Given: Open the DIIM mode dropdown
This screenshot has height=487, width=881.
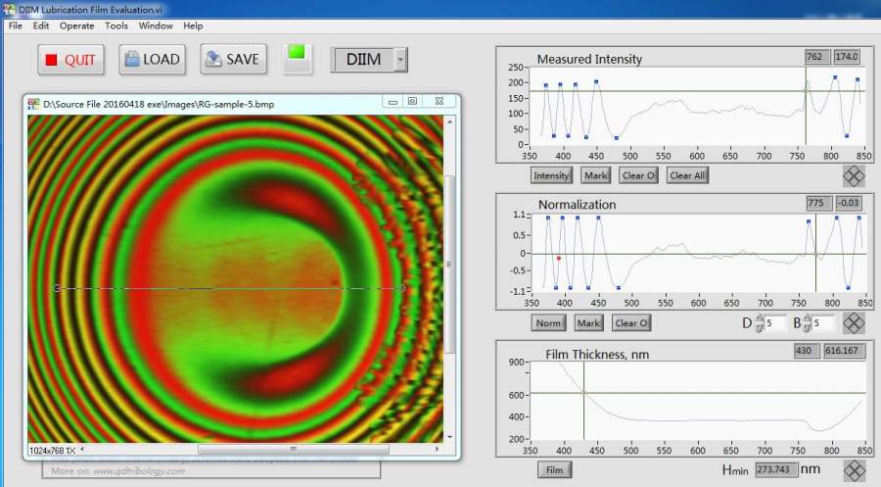Looking at the screenshot, I should 399,60.
